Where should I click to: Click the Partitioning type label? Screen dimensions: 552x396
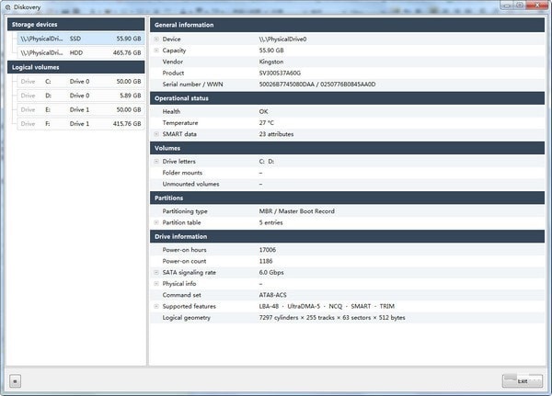[x=185, y=211]
